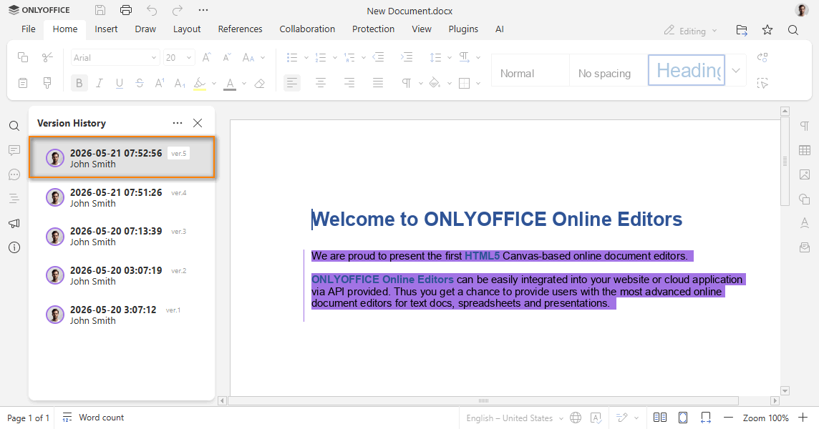The height and width of the screenshot is (429, 819).
Task: Align paragraph right
Action: 349,83
